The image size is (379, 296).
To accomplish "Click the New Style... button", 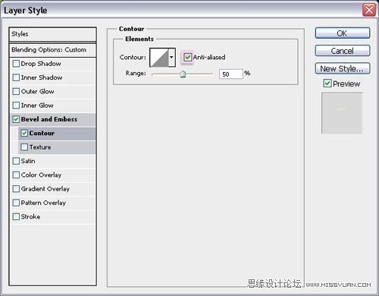I will (x=343, y=68).
